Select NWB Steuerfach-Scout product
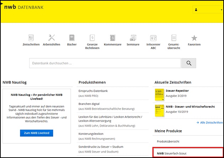Image resolution: width=224 pixels, height=158 pixels. 174,154
